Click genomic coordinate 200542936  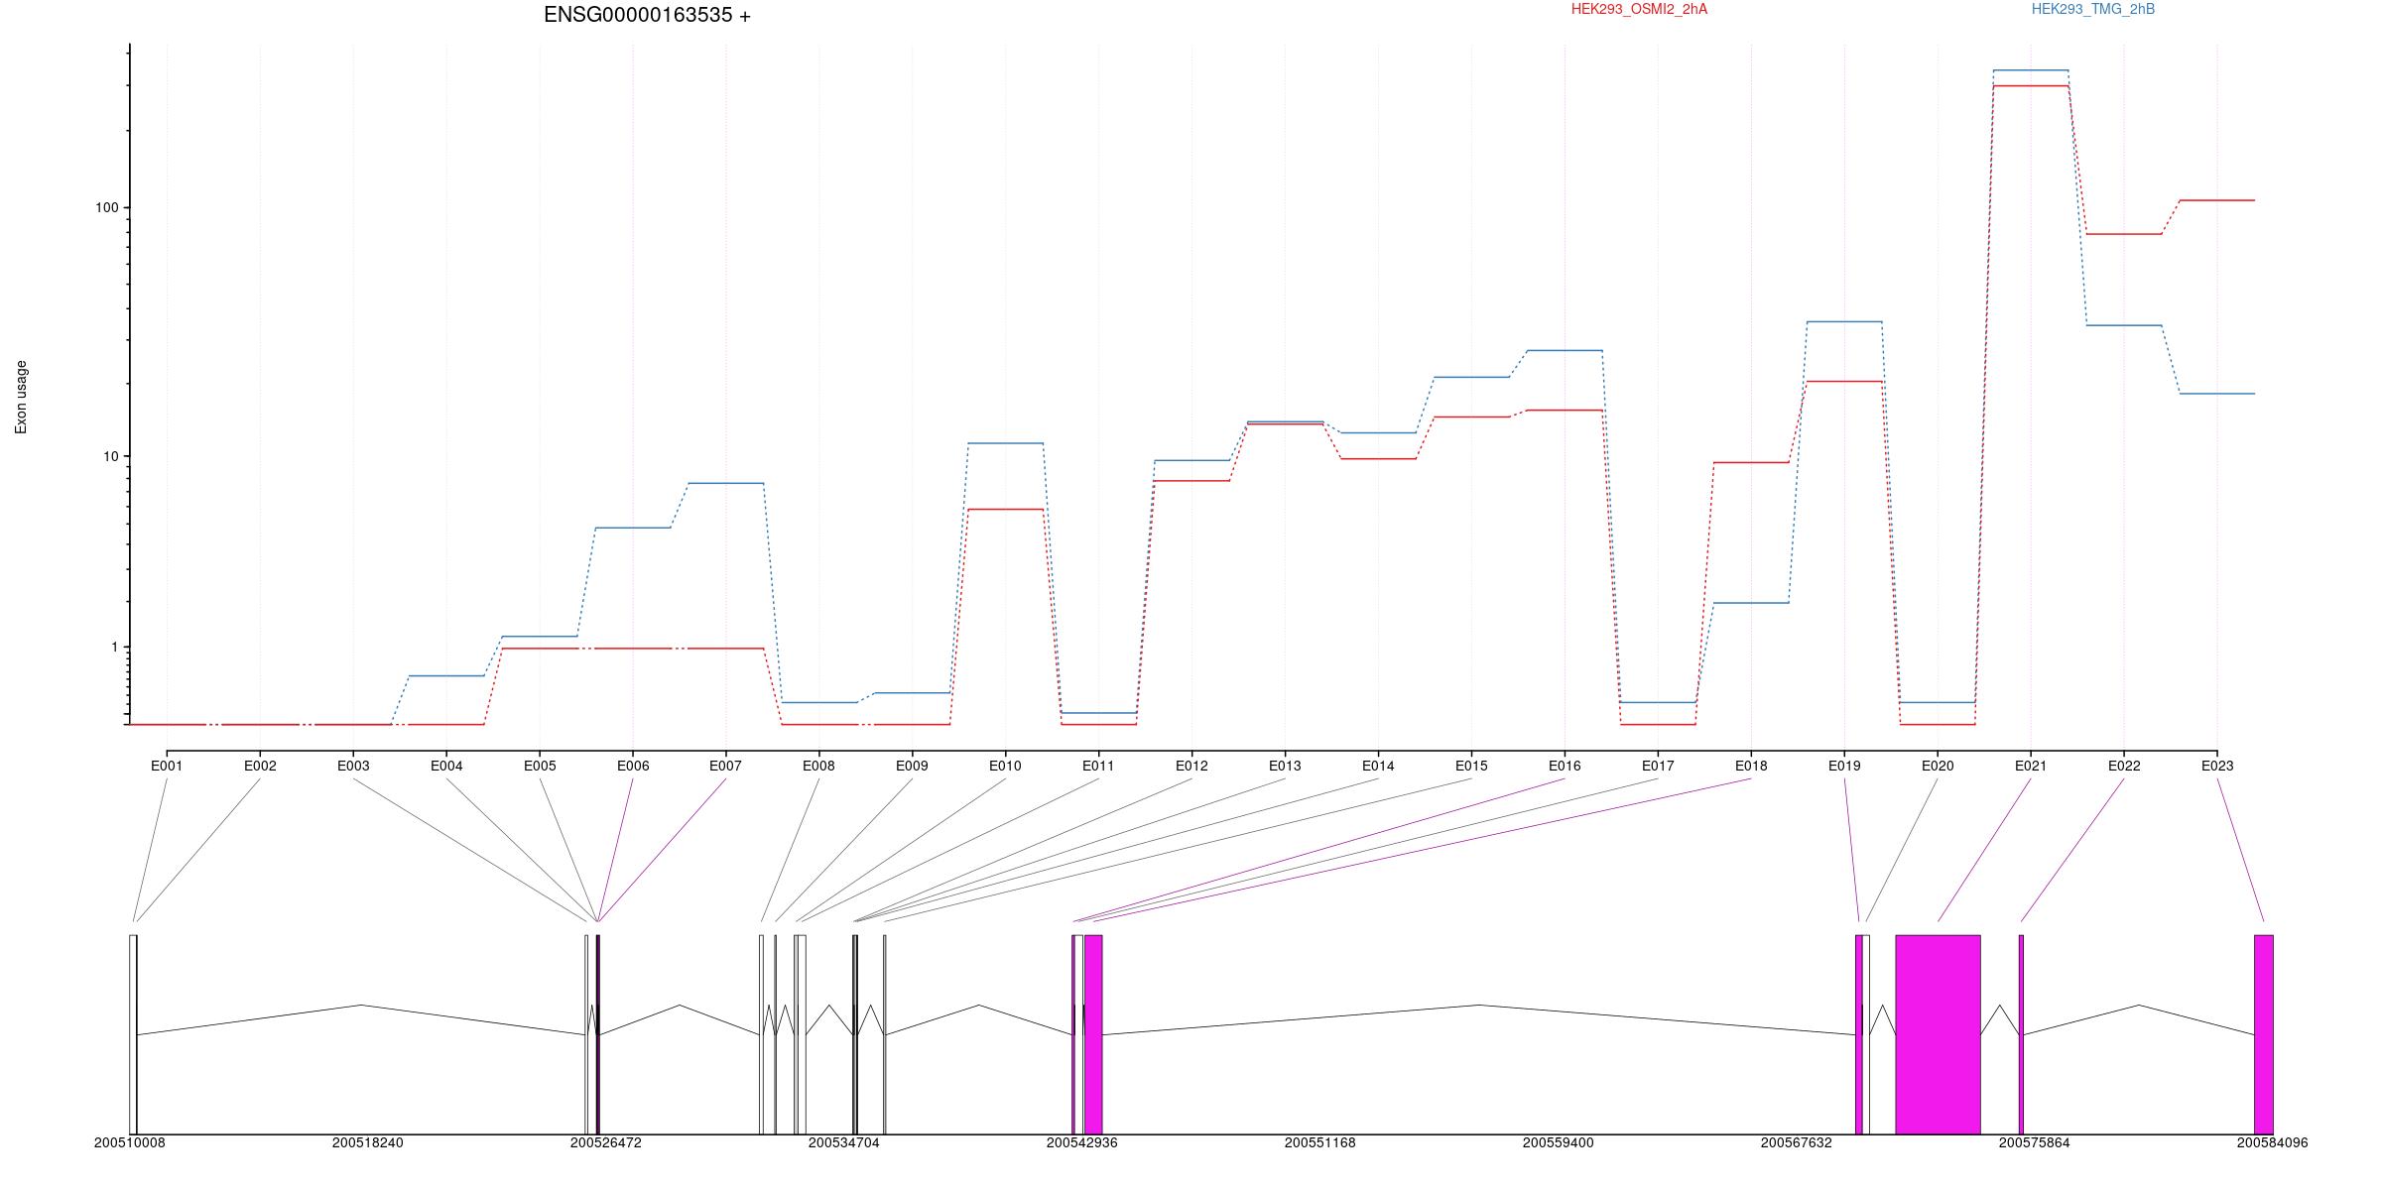coord(1082,1143)
